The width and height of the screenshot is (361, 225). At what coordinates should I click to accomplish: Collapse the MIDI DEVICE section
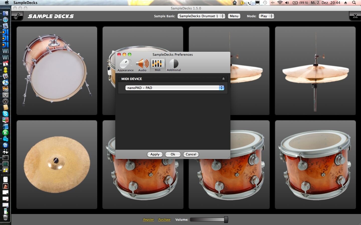click(x=223, y=79)
